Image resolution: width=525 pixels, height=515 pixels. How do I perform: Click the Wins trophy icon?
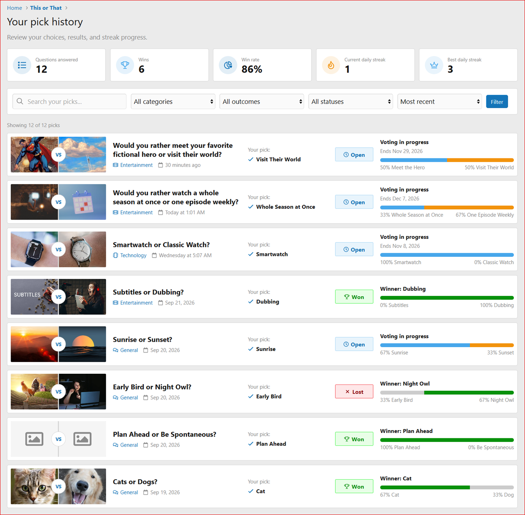(125, 65)
